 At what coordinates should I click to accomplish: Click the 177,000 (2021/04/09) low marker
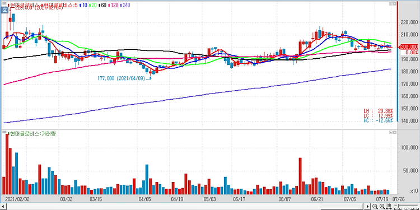click(121, 78)
